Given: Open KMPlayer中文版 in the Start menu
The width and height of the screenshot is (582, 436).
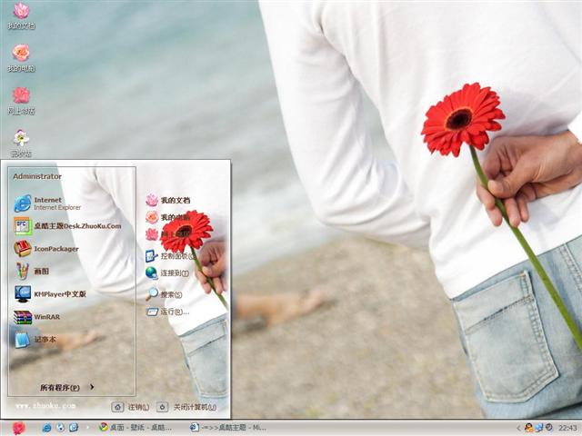Looking at the screenshot, I should pyautogui.click(x=58, y=294).
